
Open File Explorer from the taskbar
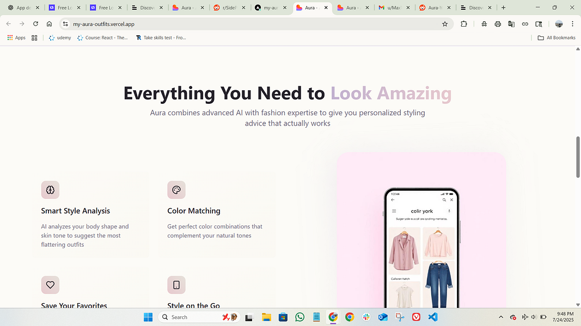(x=266, y=317)
